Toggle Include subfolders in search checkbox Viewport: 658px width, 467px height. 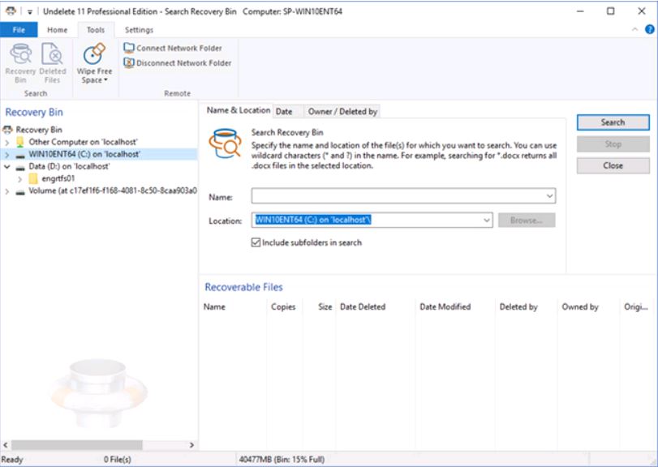tap(256, 242)
